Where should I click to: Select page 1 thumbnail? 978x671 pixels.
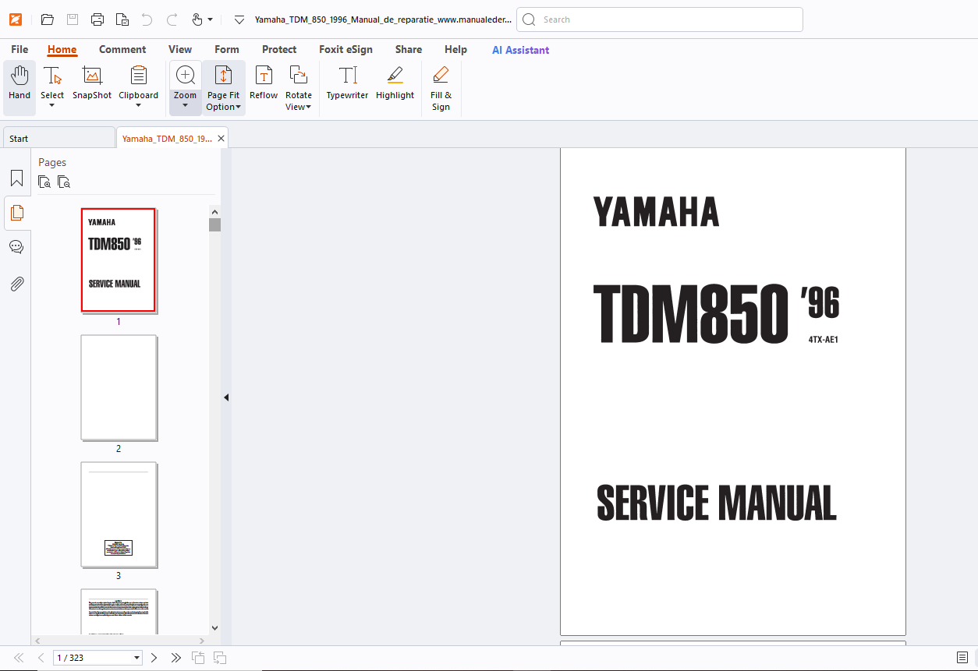[119, 260]
